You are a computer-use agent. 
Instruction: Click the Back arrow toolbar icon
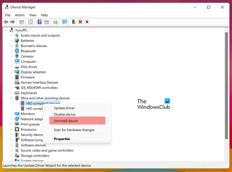pos(6,22)
